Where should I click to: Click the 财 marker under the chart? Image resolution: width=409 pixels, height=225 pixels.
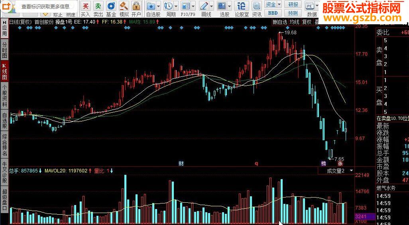coord(181,164)
